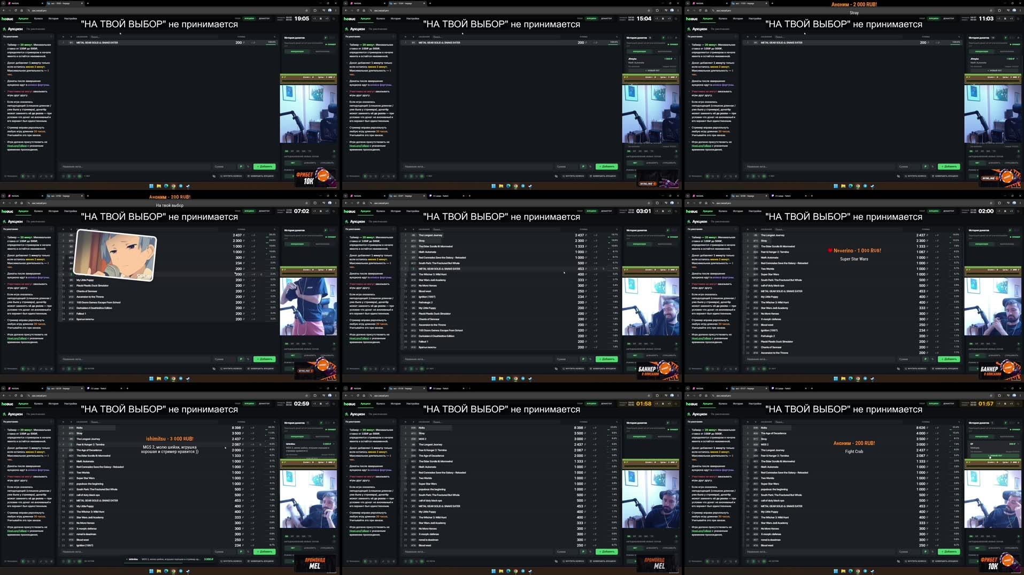Open Колесо tab in the 03:01 screen
Image resolution: width=1024 pixels, height=575 pixels.
[380, 211]
